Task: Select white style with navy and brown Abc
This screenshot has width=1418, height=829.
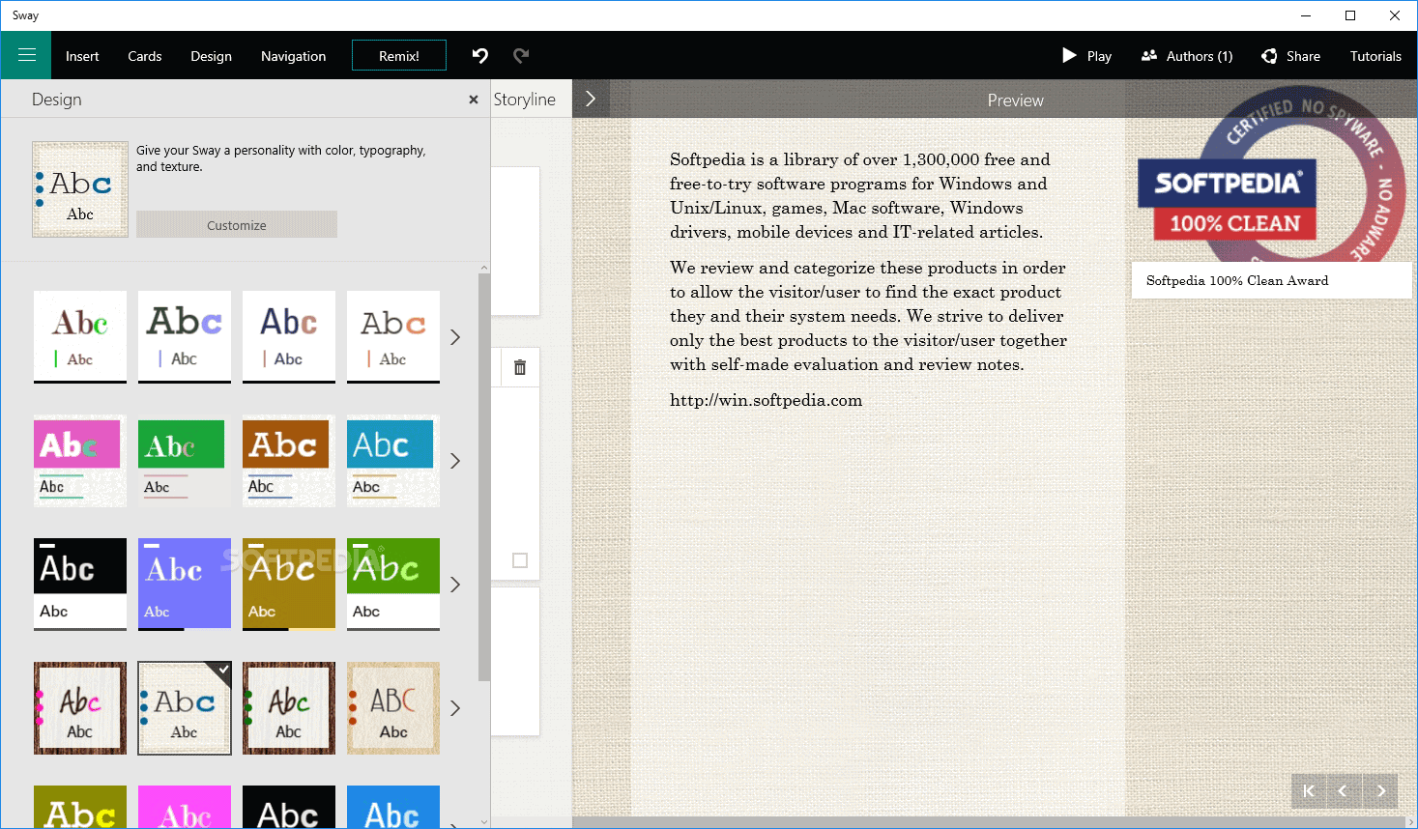Action: pos(289,337)
